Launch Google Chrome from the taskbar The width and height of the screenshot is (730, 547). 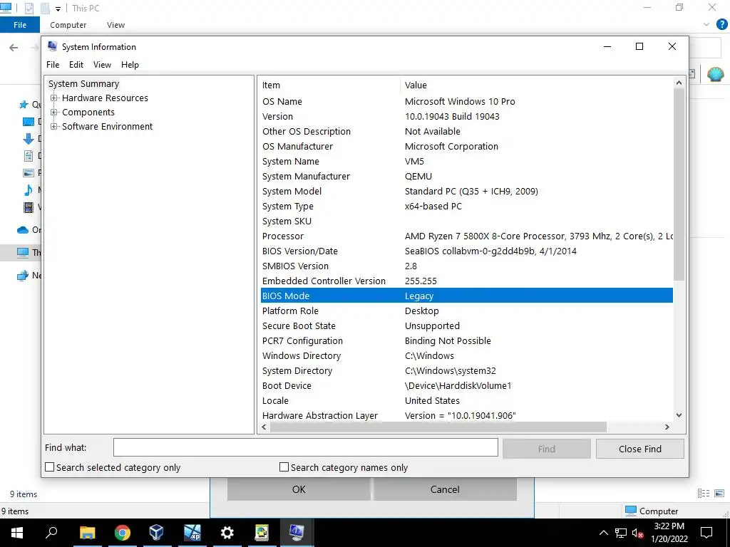tap(122, 533)
